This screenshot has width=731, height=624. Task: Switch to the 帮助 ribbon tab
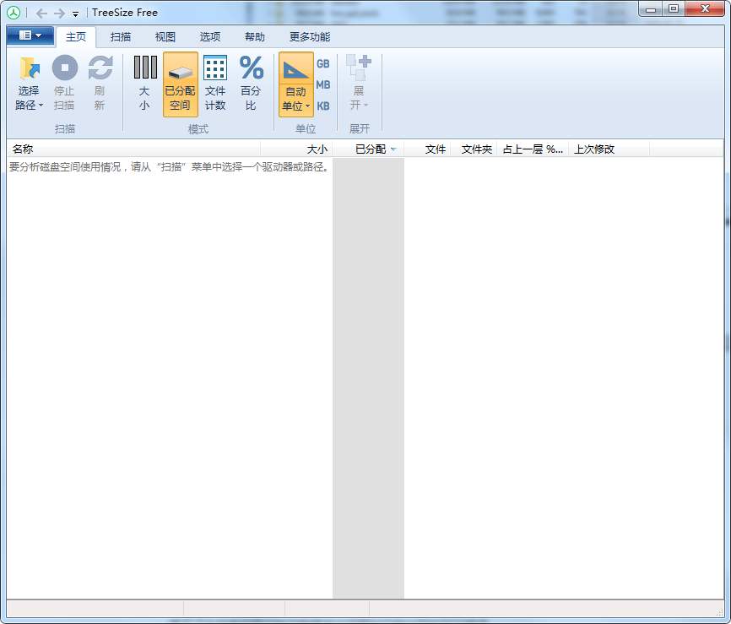[255, 37]
